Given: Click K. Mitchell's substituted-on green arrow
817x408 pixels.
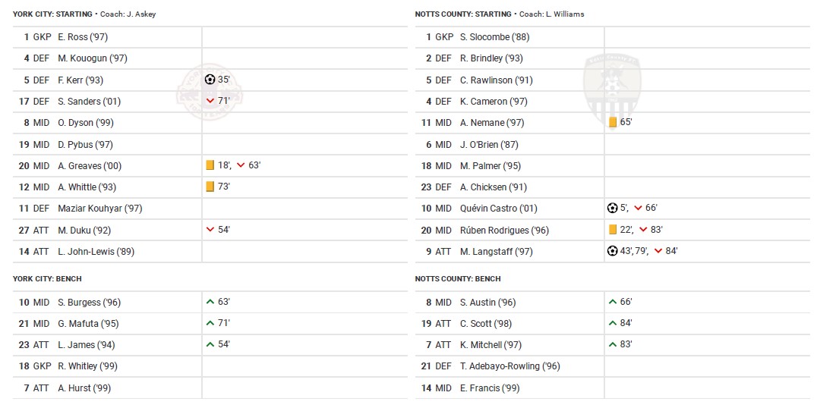Looking at the screenshot, I should (x=613, y=344).
